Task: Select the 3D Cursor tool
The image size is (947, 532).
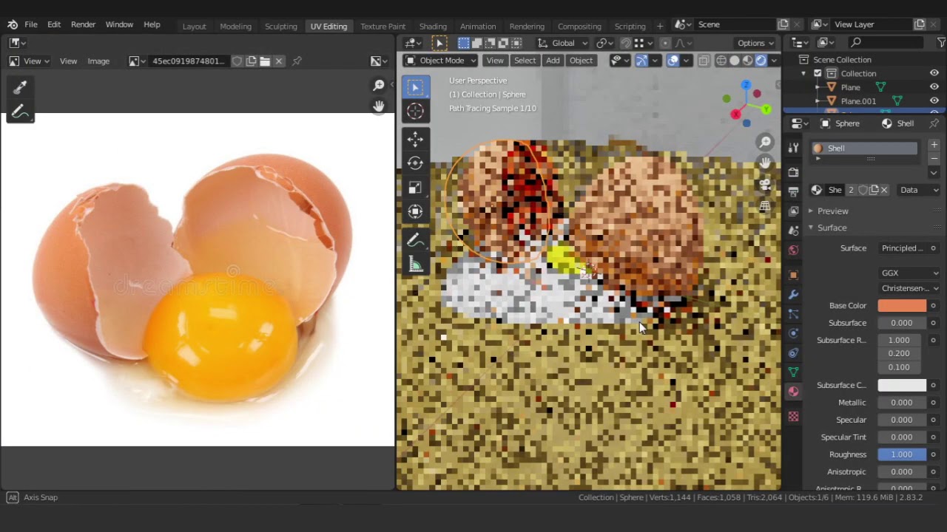Action: (415, 112)
